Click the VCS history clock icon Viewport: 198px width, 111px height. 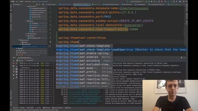[x=174, y=2]
